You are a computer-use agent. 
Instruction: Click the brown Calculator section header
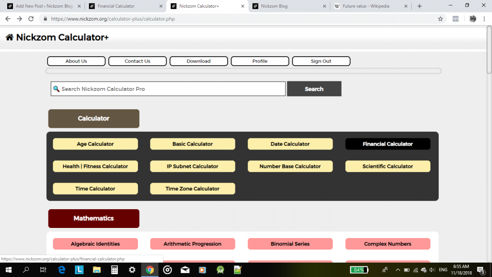click(94, 118)
